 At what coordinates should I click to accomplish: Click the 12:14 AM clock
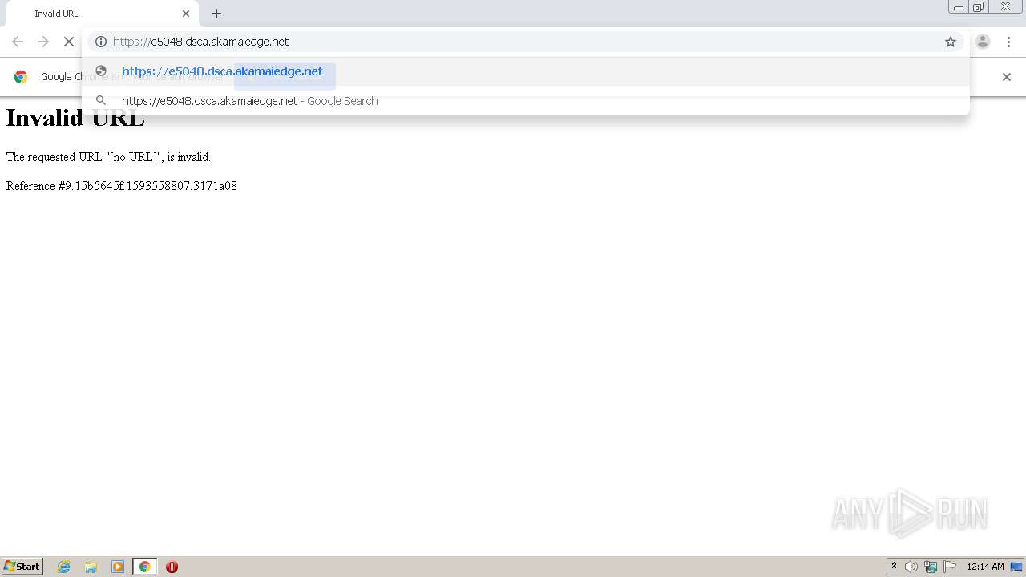985,567
